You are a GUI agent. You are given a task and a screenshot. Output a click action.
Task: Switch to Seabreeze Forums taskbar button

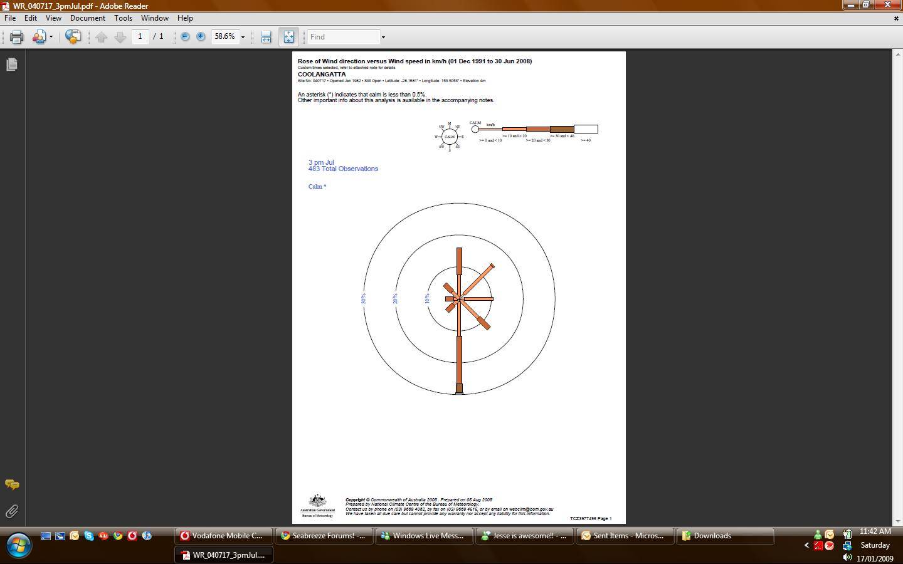point(324,536)
